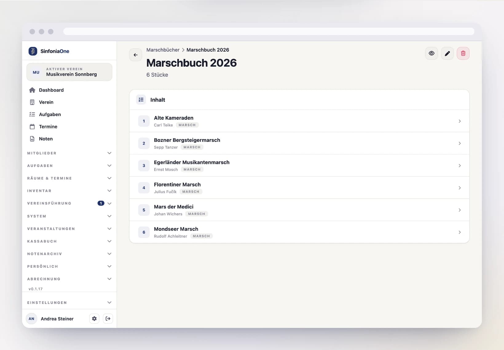Select the Musikverein Sonnberg active club card
504x350 pixels.
coord(69,72)
